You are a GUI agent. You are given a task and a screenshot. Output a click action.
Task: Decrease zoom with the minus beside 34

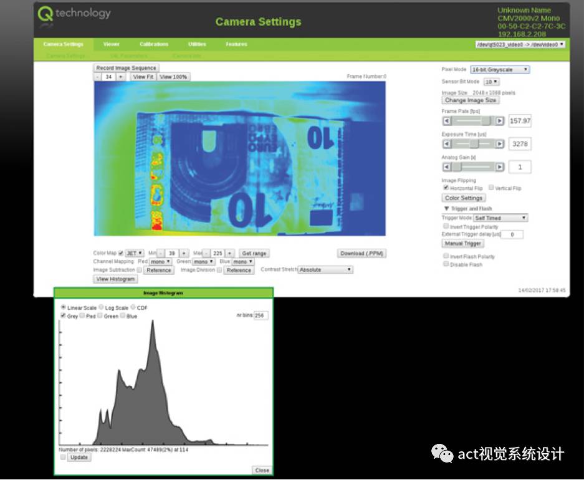tap(98, 77)
